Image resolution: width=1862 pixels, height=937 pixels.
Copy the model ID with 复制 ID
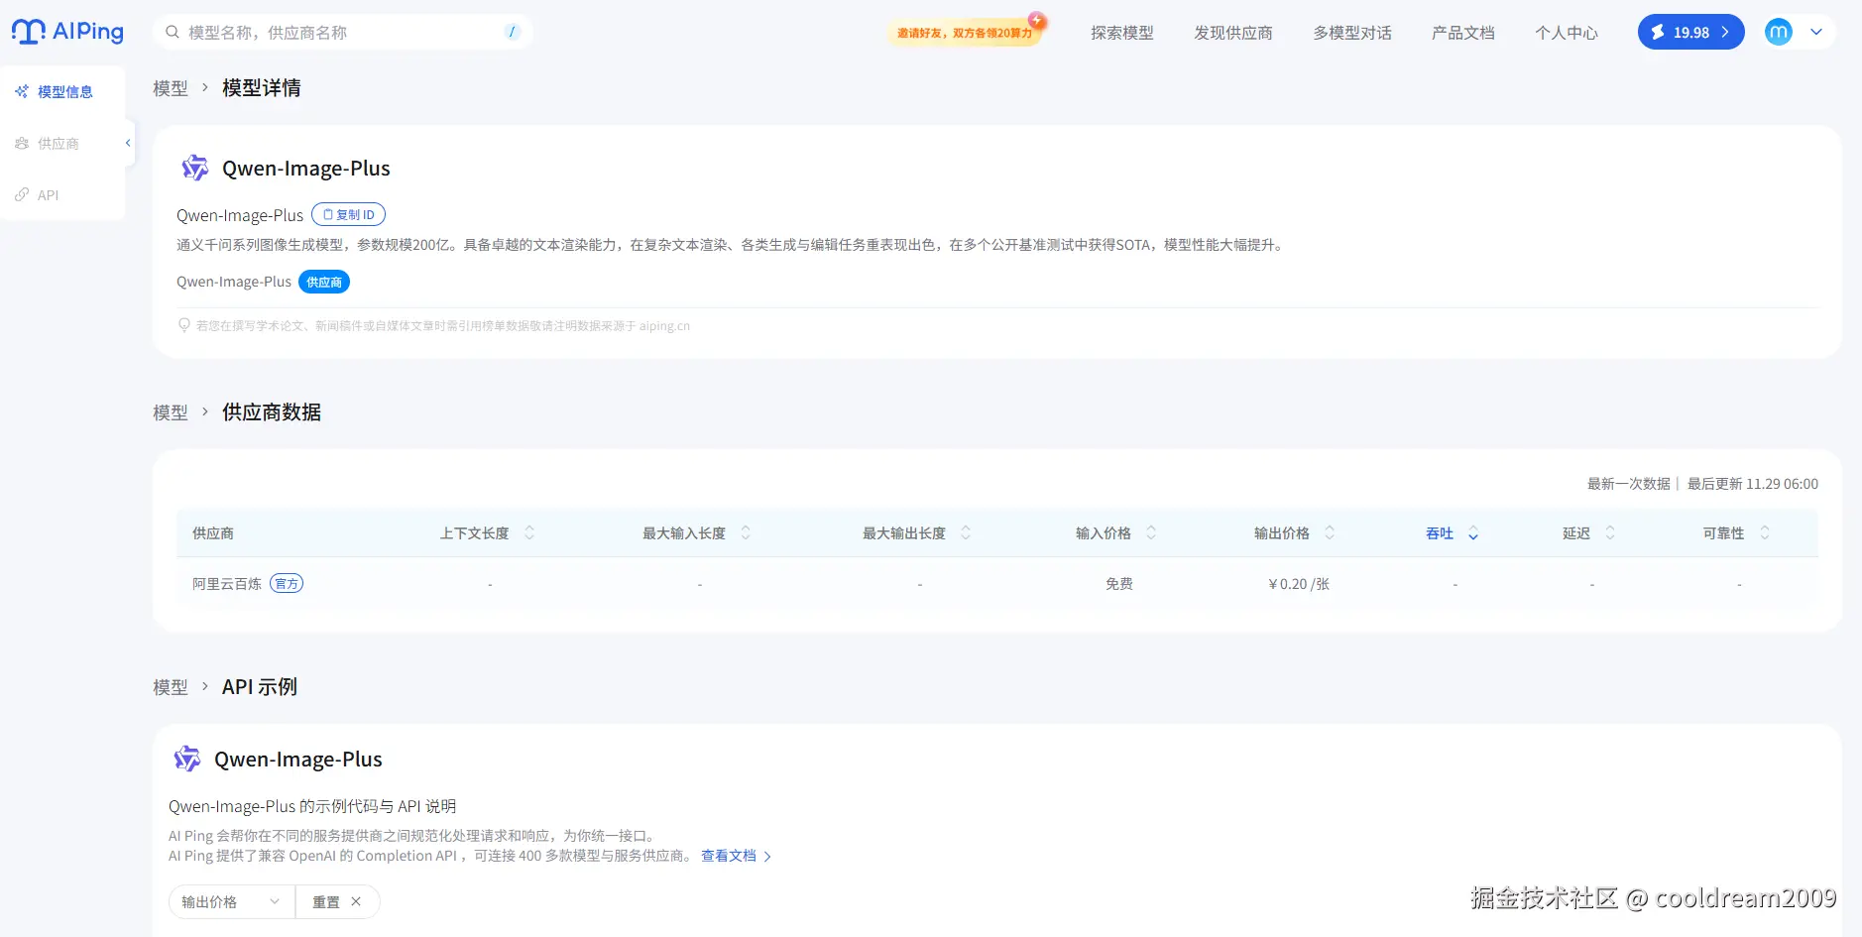click(348, 214)
